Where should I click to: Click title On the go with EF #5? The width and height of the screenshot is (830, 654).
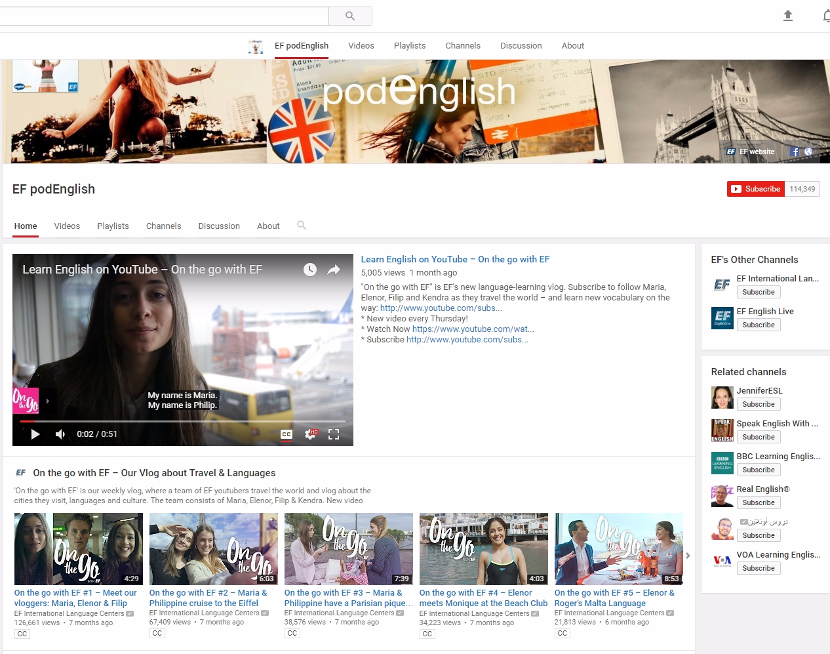tap(614, 598)
